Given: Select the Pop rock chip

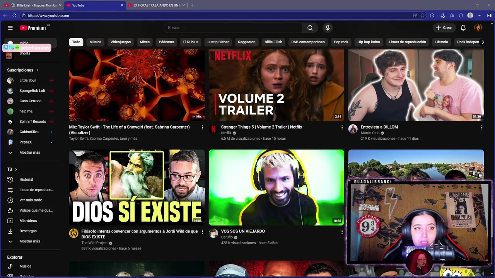Looking at the screenshot, I should coord(341,42).
